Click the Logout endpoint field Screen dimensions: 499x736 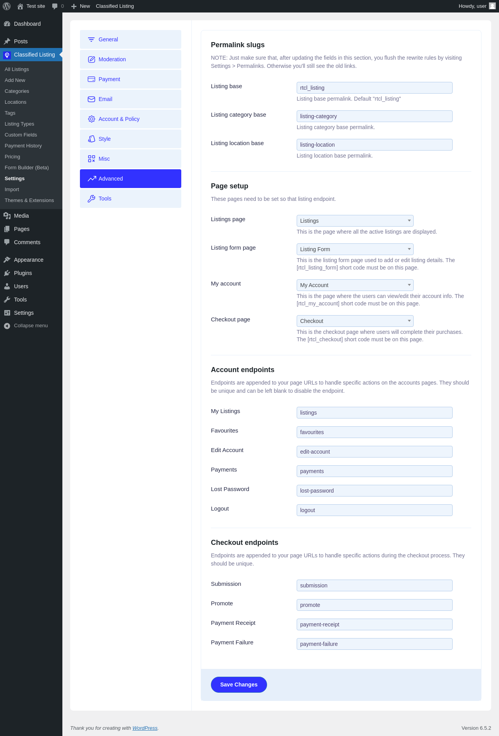point(375,510)
